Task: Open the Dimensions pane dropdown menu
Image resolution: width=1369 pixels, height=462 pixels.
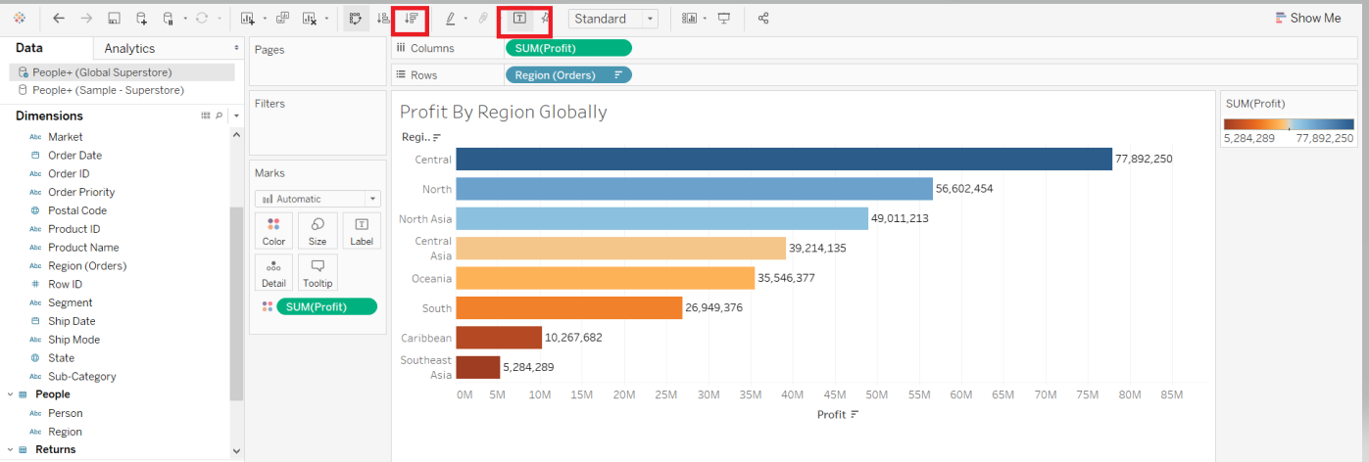Action: point(236,115)
